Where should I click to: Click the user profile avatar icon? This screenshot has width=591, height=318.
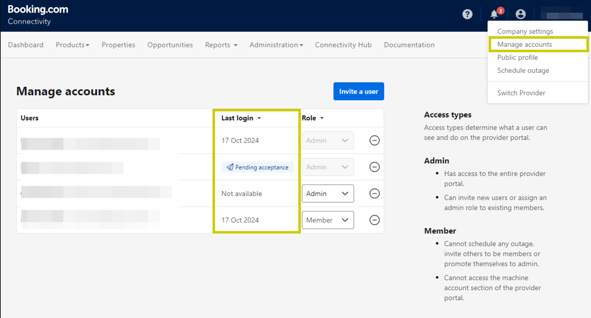pyautogui.click(x=520, y=14)
